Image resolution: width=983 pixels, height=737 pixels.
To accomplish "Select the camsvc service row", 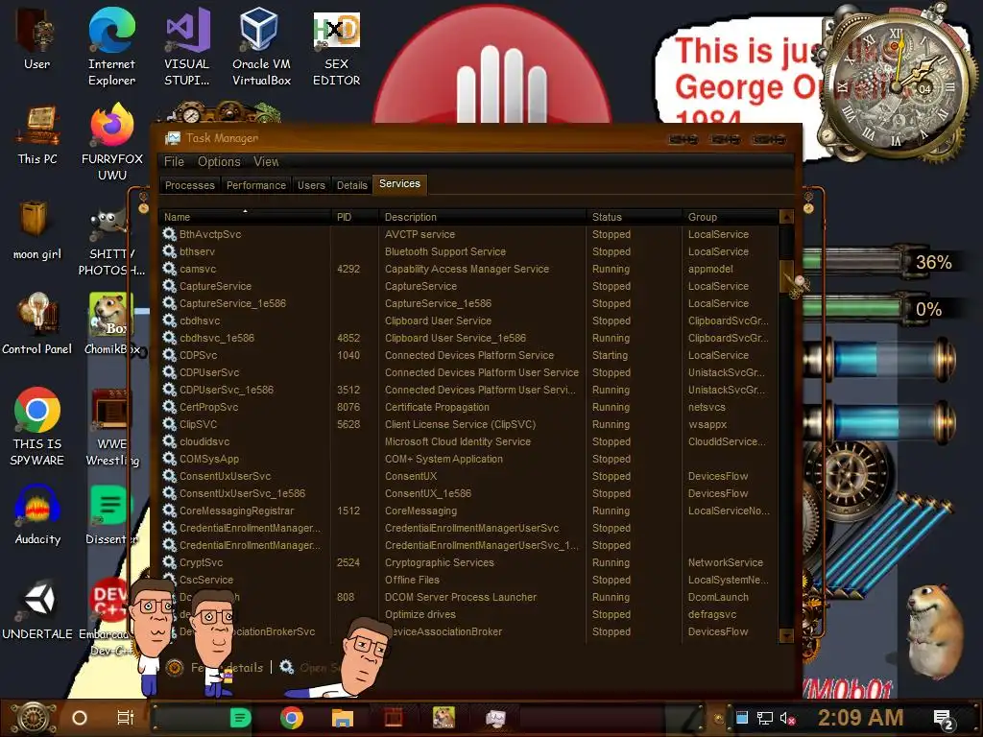I will (468, 269).
